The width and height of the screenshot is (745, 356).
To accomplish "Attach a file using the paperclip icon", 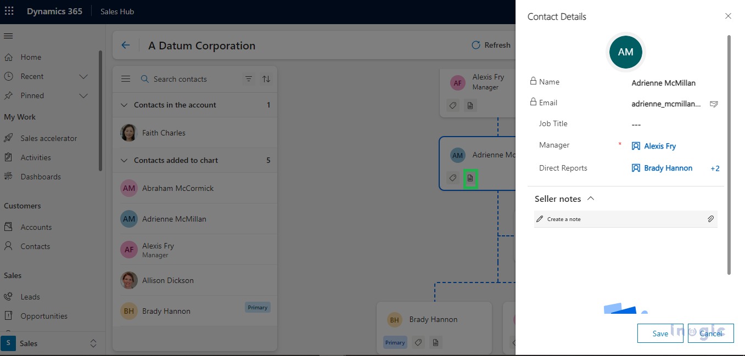I will click(x=710, y=219).
